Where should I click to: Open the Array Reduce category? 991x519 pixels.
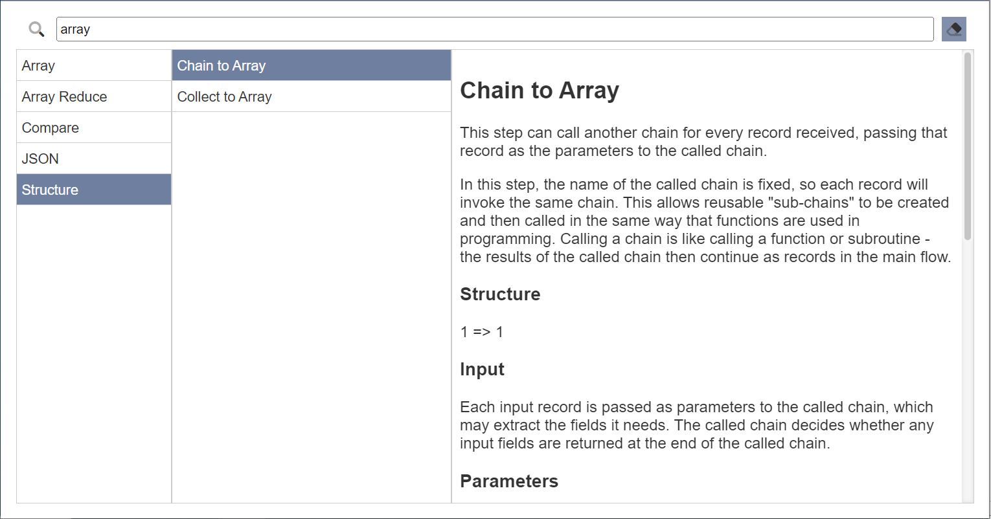pyautogui.click(x=93, y=96)
